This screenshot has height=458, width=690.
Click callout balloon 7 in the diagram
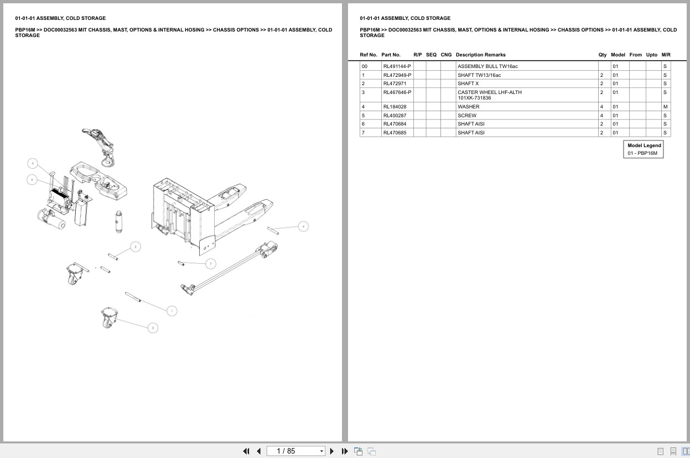tap(211, 264)
